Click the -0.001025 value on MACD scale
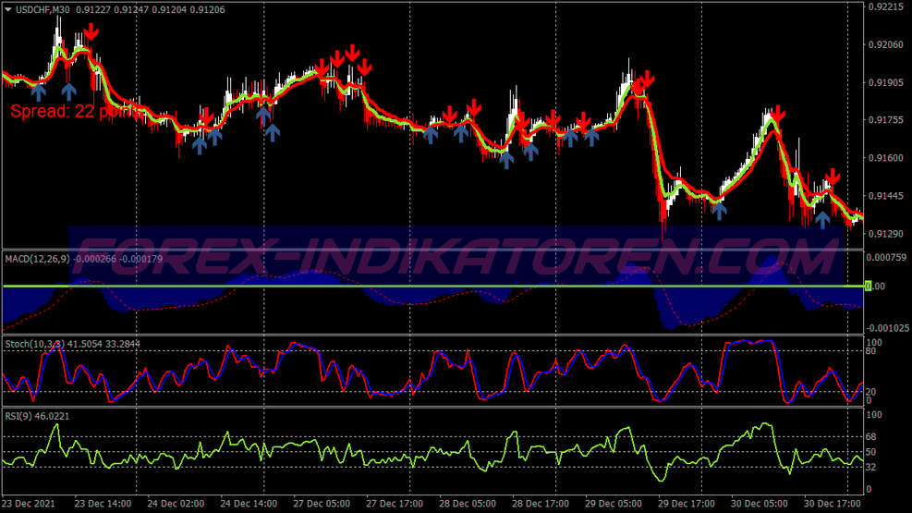912x513 pixels. point(888,328)
